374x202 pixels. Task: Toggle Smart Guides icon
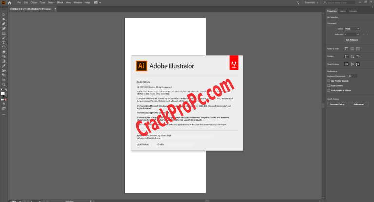click(x=358, y=56)
